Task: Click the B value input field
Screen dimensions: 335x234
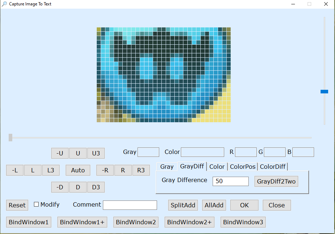Action: point(303,152)
